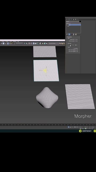Toggle the Layer Explorer icon
Screen dimensions: 96x172
coord(31,43)
